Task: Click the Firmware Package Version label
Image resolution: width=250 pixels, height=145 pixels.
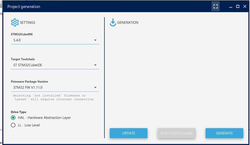Action: 30,81
